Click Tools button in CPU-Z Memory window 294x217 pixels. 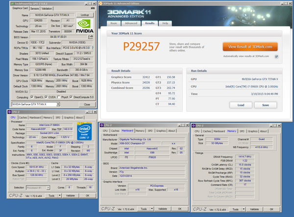[236, 209]
